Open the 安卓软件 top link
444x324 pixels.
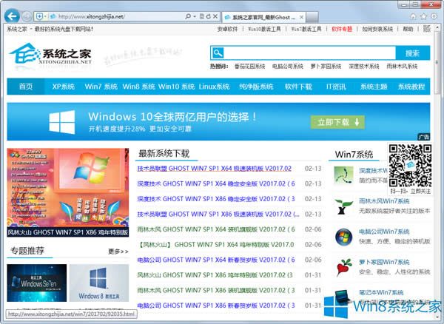point(227,29)
